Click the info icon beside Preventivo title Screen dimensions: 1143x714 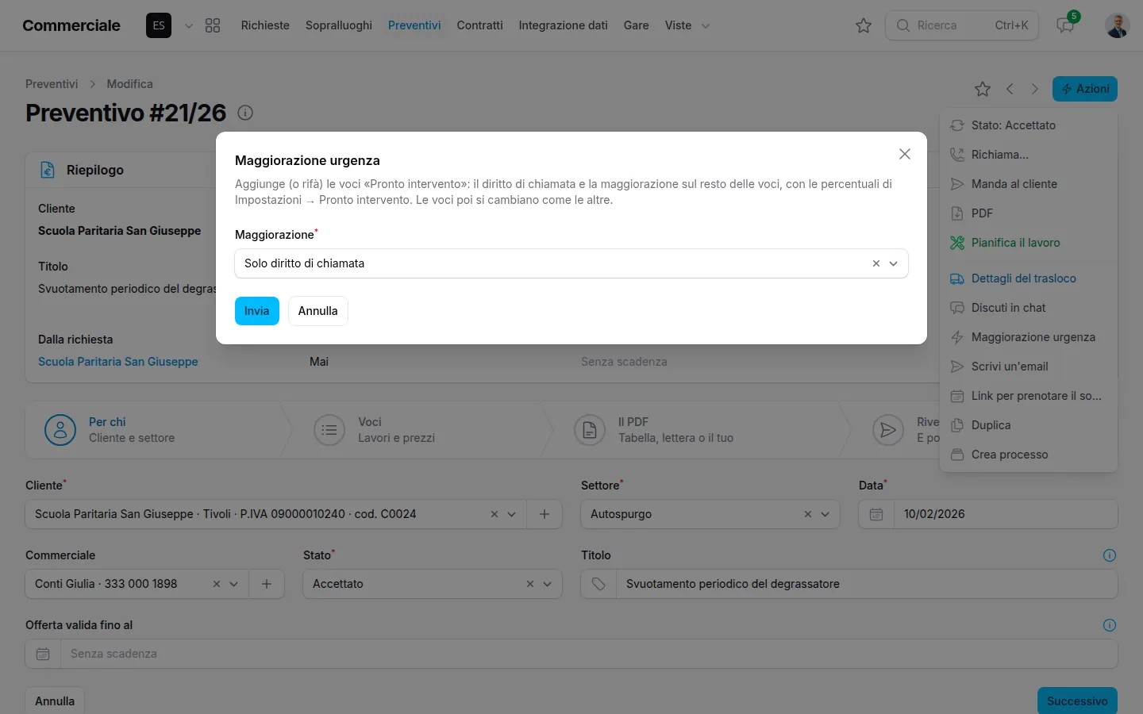245,113
